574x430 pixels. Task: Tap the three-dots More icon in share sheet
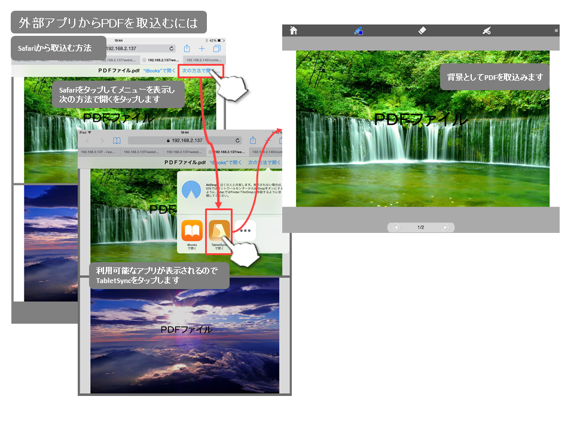click(245, 231)
